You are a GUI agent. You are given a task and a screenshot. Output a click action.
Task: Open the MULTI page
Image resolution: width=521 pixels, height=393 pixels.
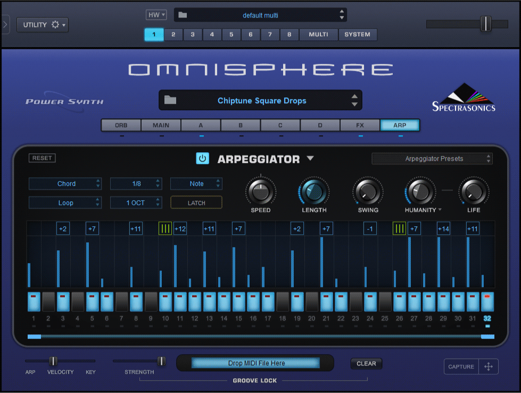tap(318, 34)
